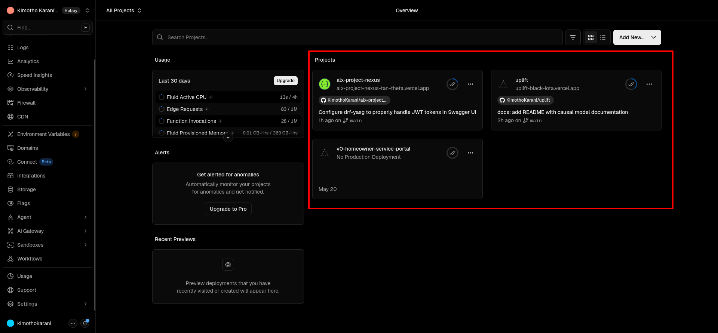Click the Connect icon in the sidebar
The height and width of the screenshot is (333, 718).
(10, 162)
